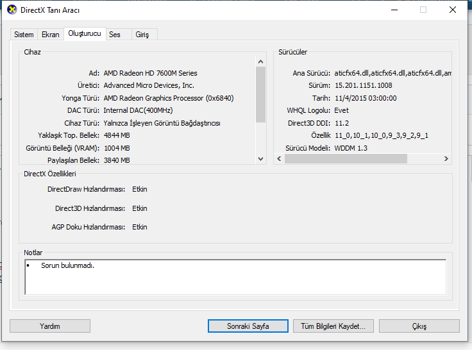The height and width of the screenshot is (350, 472).
Task: Click the Sürücüler horizontal scrollbar thumb
Action: (346, 158)
